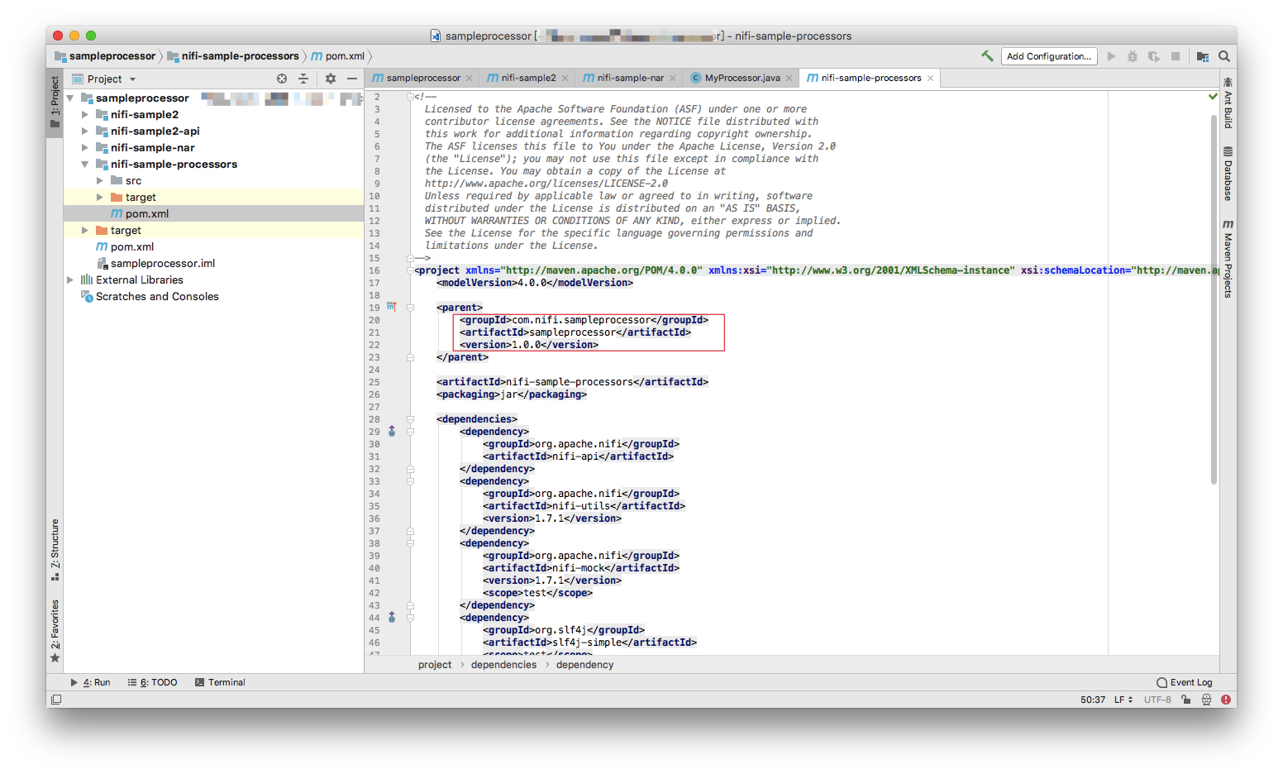Image resolution: width=1283 pixels, height=774 pixels.
Task: Close the MyProcessor.java tab
Action: click(x=789, y=78)
